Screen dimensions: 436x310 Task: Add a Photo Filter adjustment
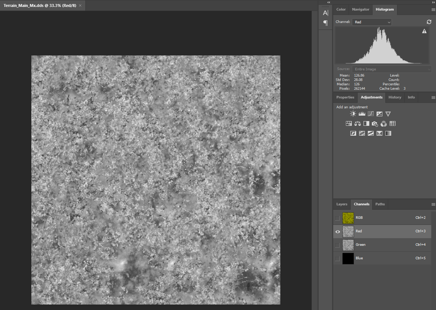coord(375,124)
